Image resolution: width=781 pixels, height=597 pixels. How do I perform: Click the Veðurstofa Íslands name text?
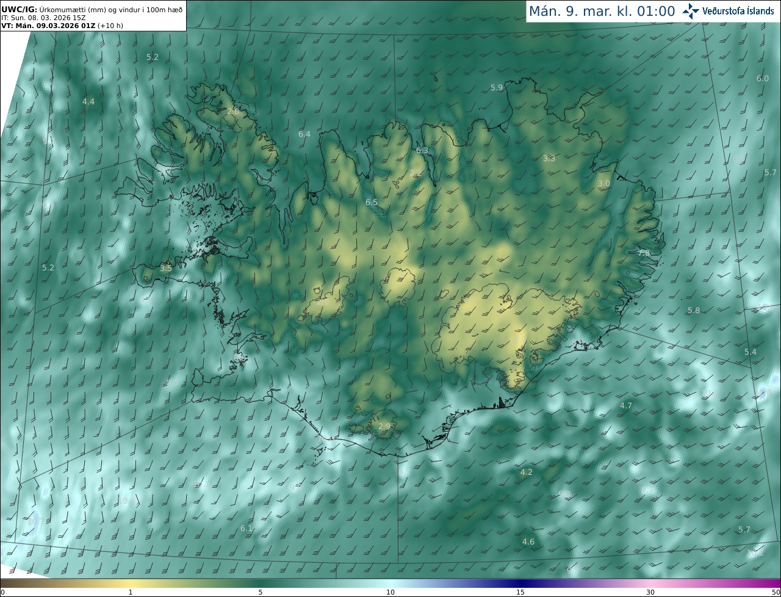point(738,11)
